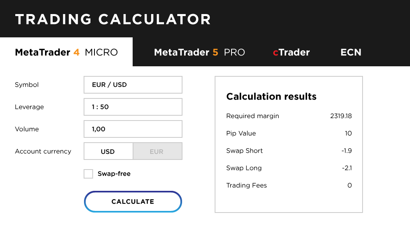
Task: Click the TRADING CALCULATOR title
Action: (x=113, y=19)
